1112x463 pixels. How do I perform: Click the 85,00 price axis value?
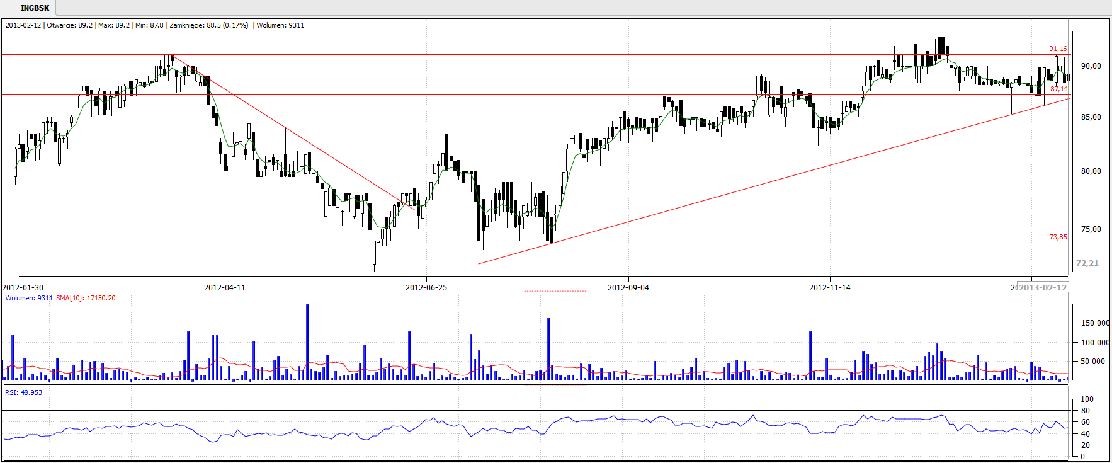click(1091, 117)
